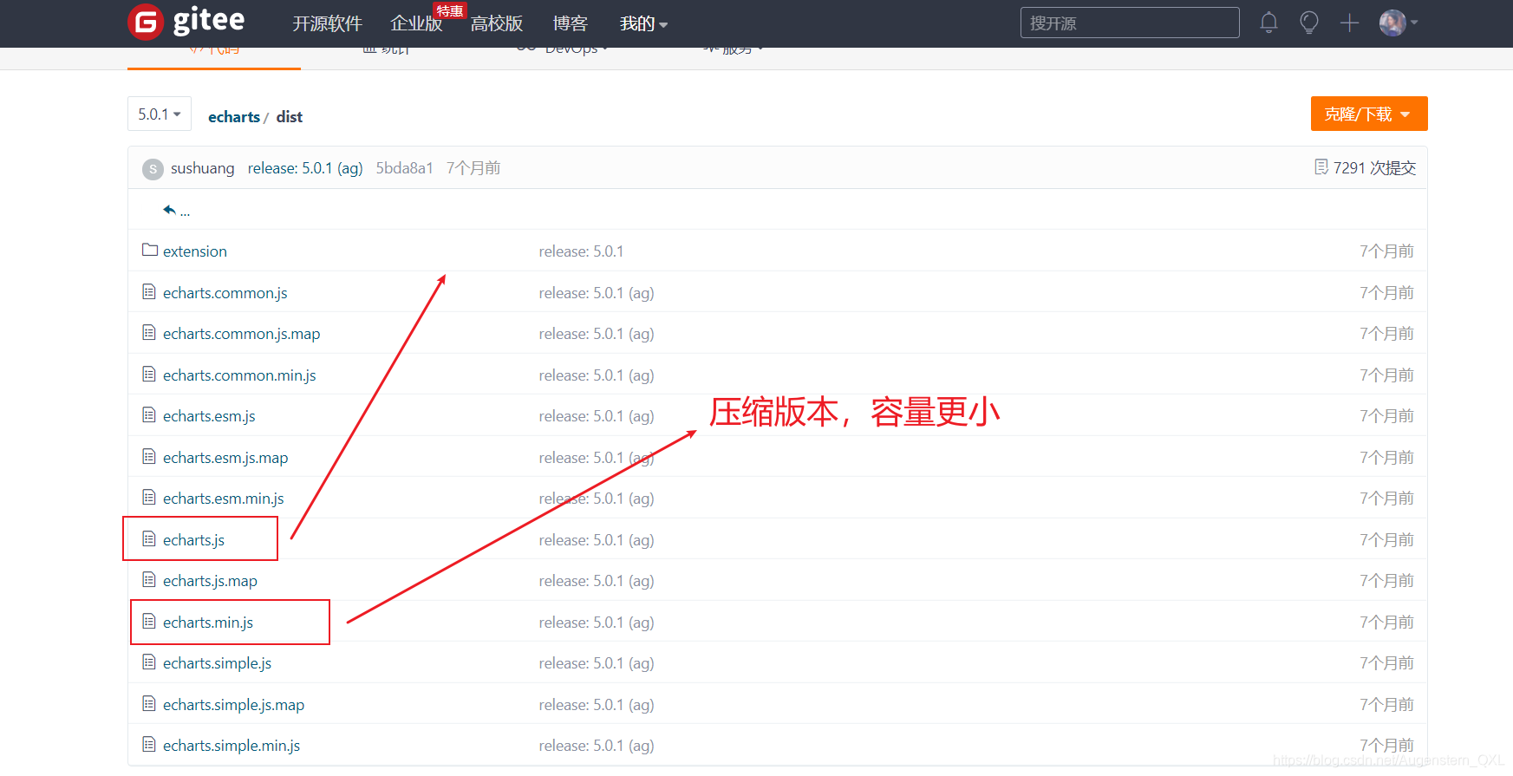Image resolution: width=1513 pixels, height=776 pixels.
Task: Click the file icon for echarts.common.js.map
Action: (x=149, y=332)
